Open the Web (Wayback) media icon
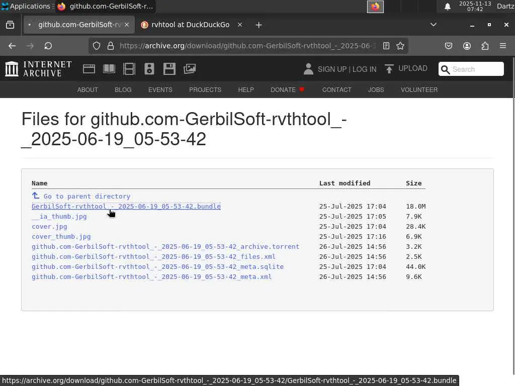 tap(89, 69)
